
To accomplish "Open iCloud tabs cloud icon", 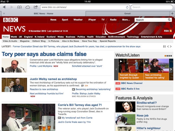I will (x=28, y=7).
